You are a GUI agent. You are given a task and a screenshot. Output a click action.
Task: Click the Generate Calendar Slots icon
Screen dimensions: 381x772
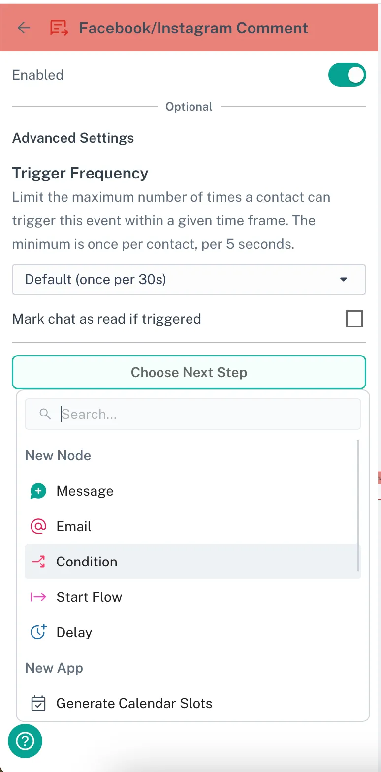point(38,703)
